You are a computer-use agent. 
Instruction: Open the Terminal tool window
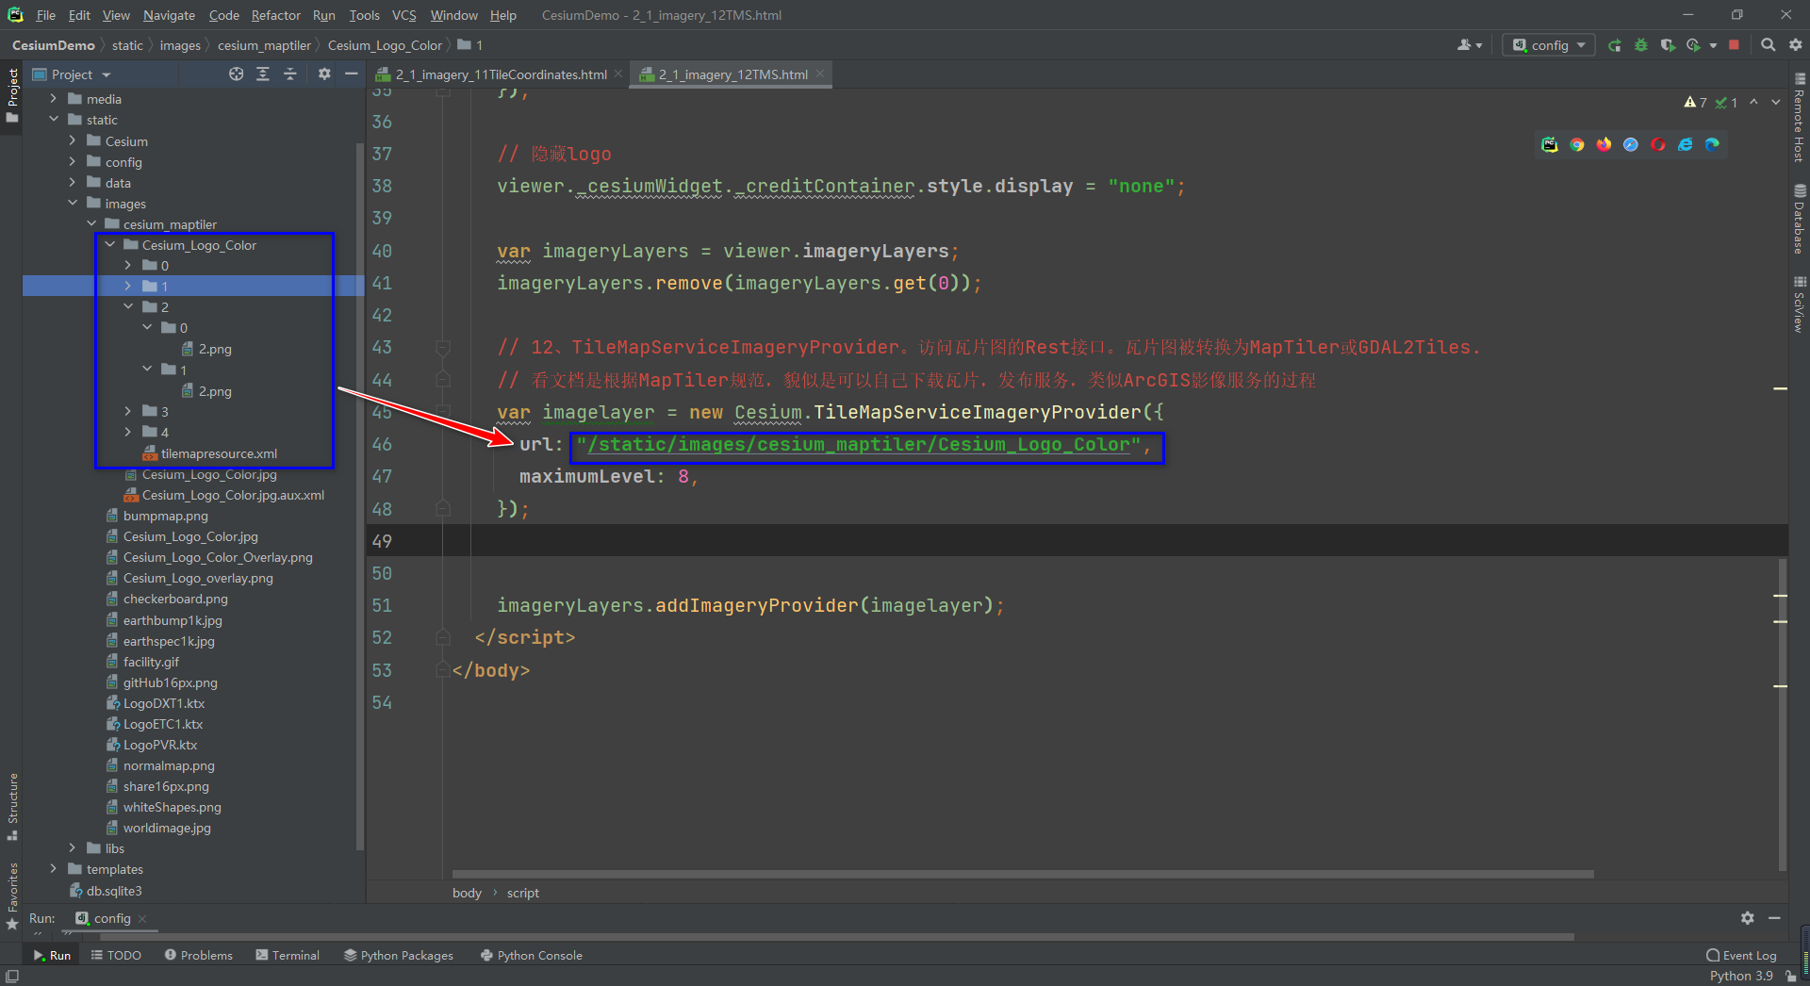(x=288, y=955)
